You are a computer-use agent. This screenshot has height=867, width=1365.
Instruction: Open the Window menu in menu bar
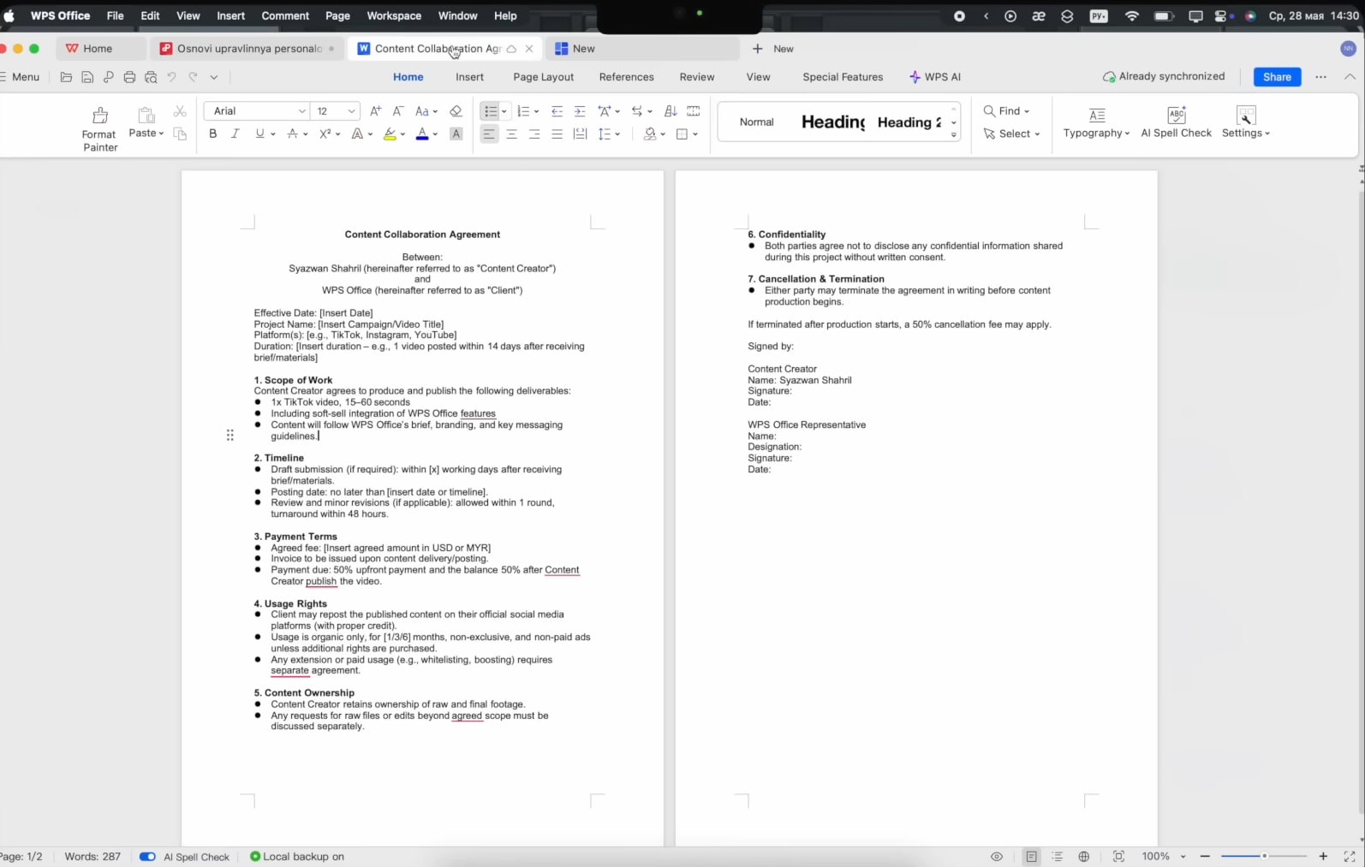pyautogui.click(x=457, y=15)
